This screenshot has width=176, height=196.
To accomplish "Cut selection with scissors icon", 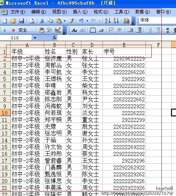I will (42, 21).
